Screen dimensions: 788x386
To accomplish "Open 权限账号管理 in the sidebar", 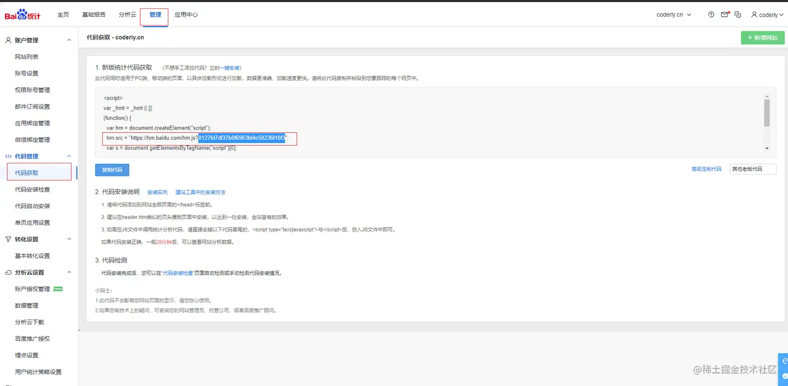I will [32, 90].
